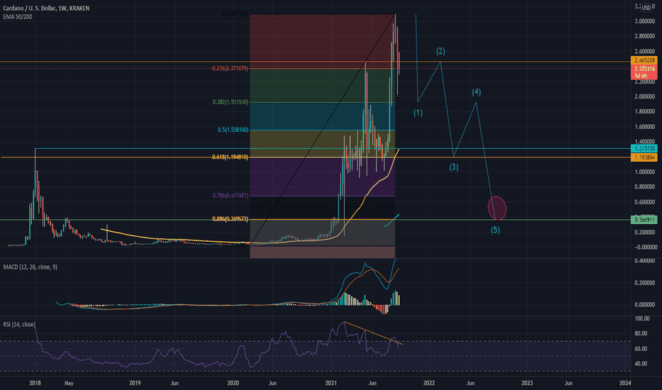This screenshot has width=662, height=390.
Task: Click the 2020 date on the time axis
Action: [233, 383]
